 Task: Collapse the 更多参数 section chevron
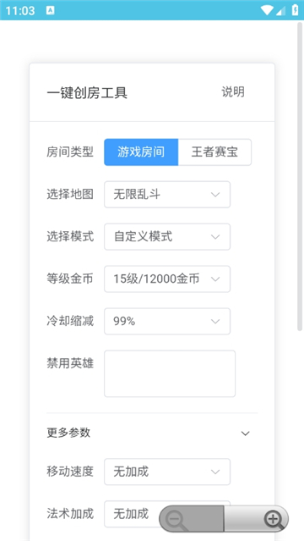click(246, 433)
